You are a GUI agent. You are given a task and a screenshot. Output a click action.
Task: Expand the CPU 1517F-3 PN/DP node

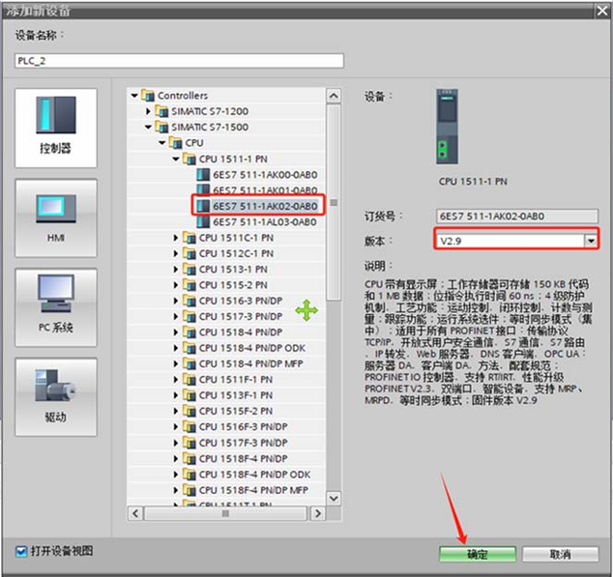point(176,443)
